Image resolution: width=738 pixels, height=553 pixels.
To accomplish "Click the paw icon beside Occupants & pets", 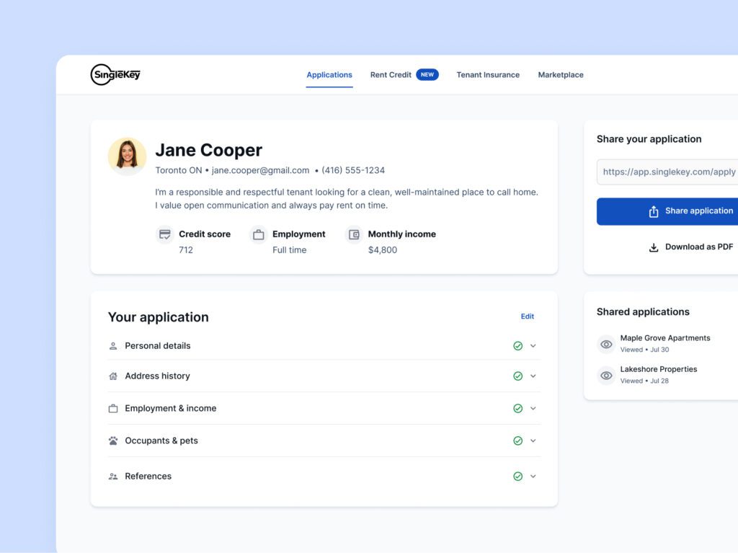I will point(113,441).
